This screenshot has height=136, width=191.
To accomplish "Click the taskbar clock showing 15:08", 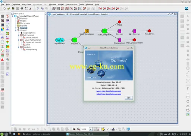I will pyautogui.click(x=184, y=134).
